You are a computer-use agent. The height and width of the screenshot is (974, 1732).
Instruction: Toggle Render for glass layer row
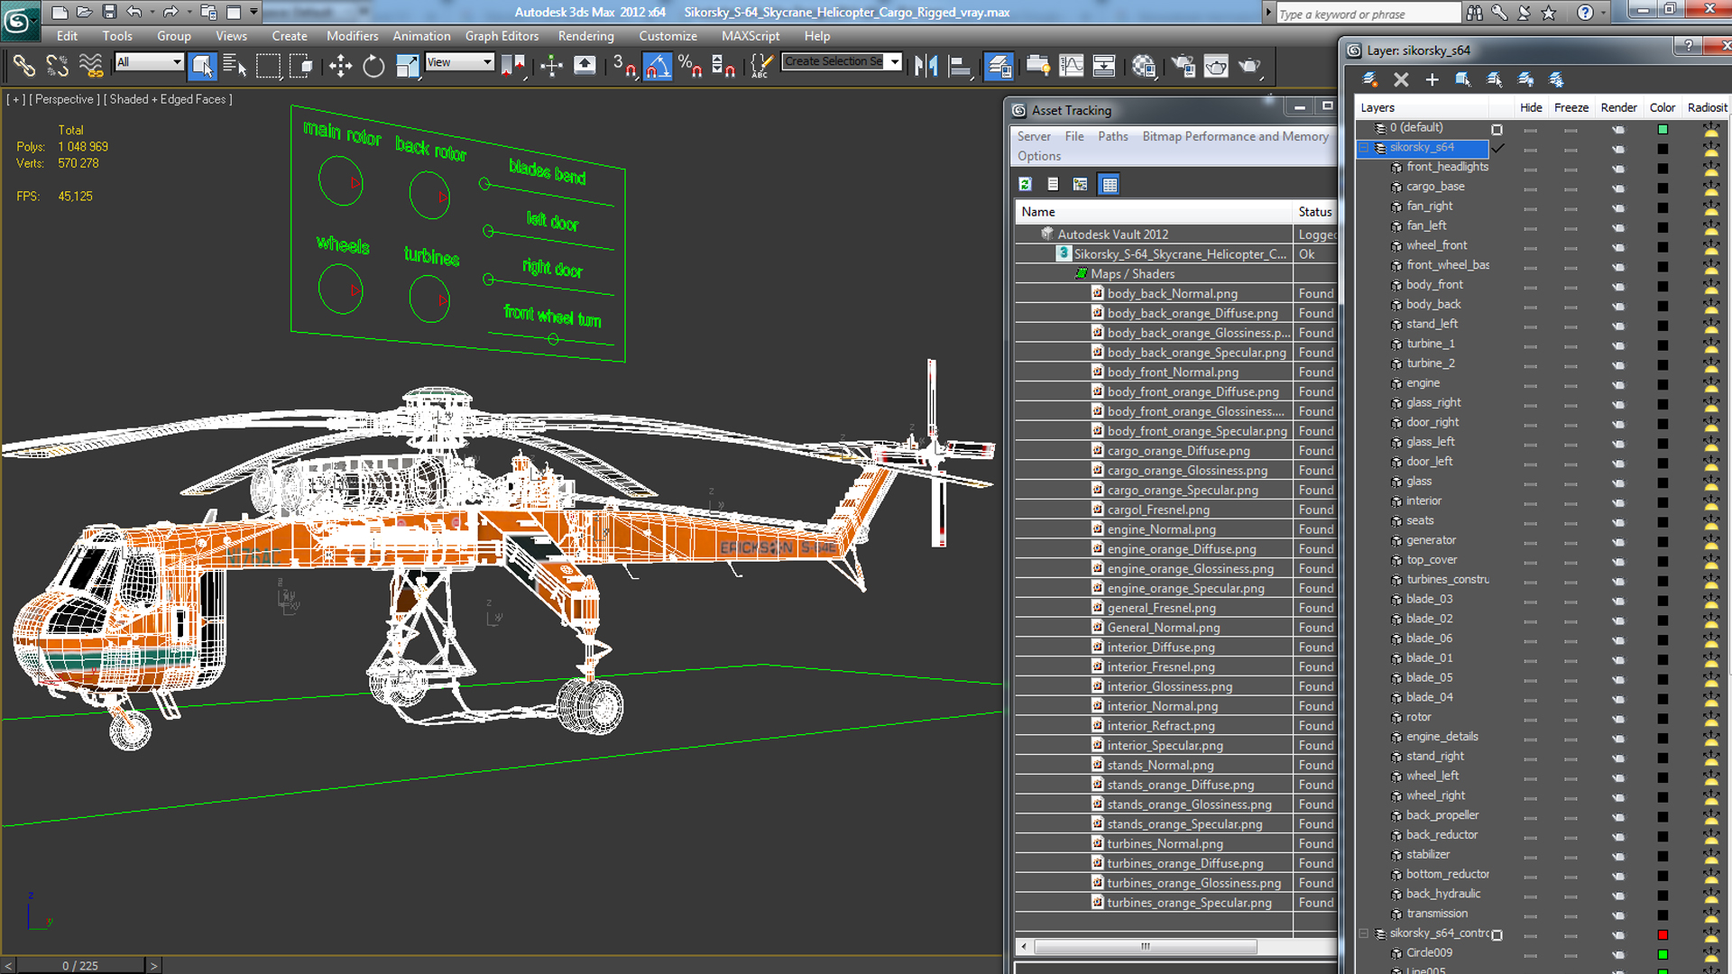coord(1618,482)
